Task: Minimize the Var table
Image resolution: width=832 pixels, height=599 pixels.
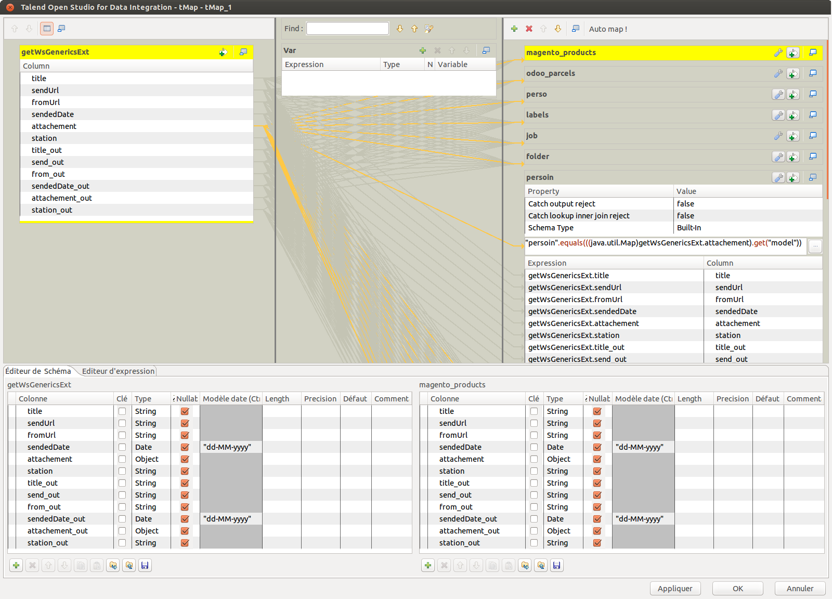Action: 486,50
